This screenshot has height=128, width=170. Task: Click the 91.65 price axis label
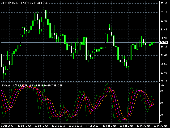(164, 30)
